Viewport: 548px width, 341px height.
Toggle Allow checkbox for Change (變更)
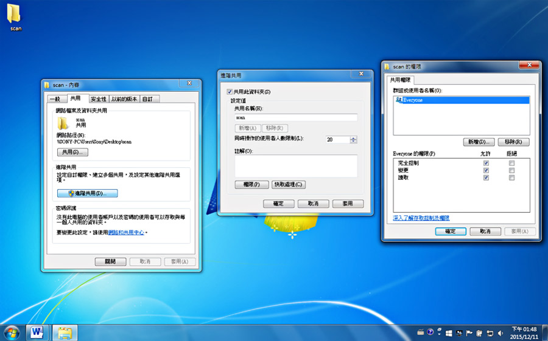tap(486, 170)
